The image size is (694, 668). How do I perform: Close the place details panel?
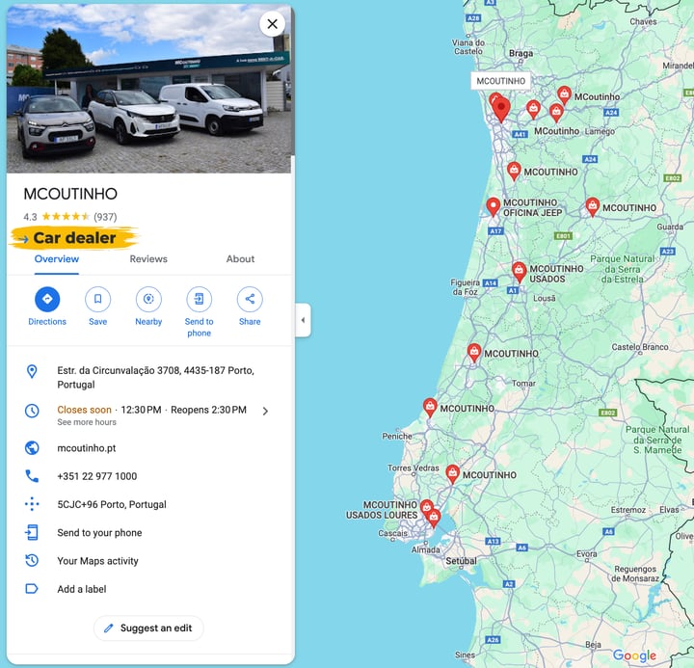click(x=272, y=24)
